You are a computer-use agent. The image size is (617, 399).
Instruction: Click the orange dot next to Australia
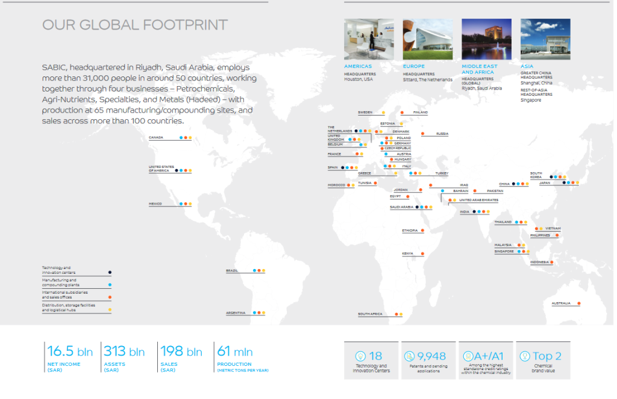579,303
